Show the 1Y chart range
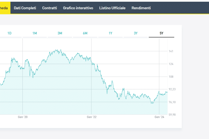The height and width of the screenshot is (139, 209). 111,33
